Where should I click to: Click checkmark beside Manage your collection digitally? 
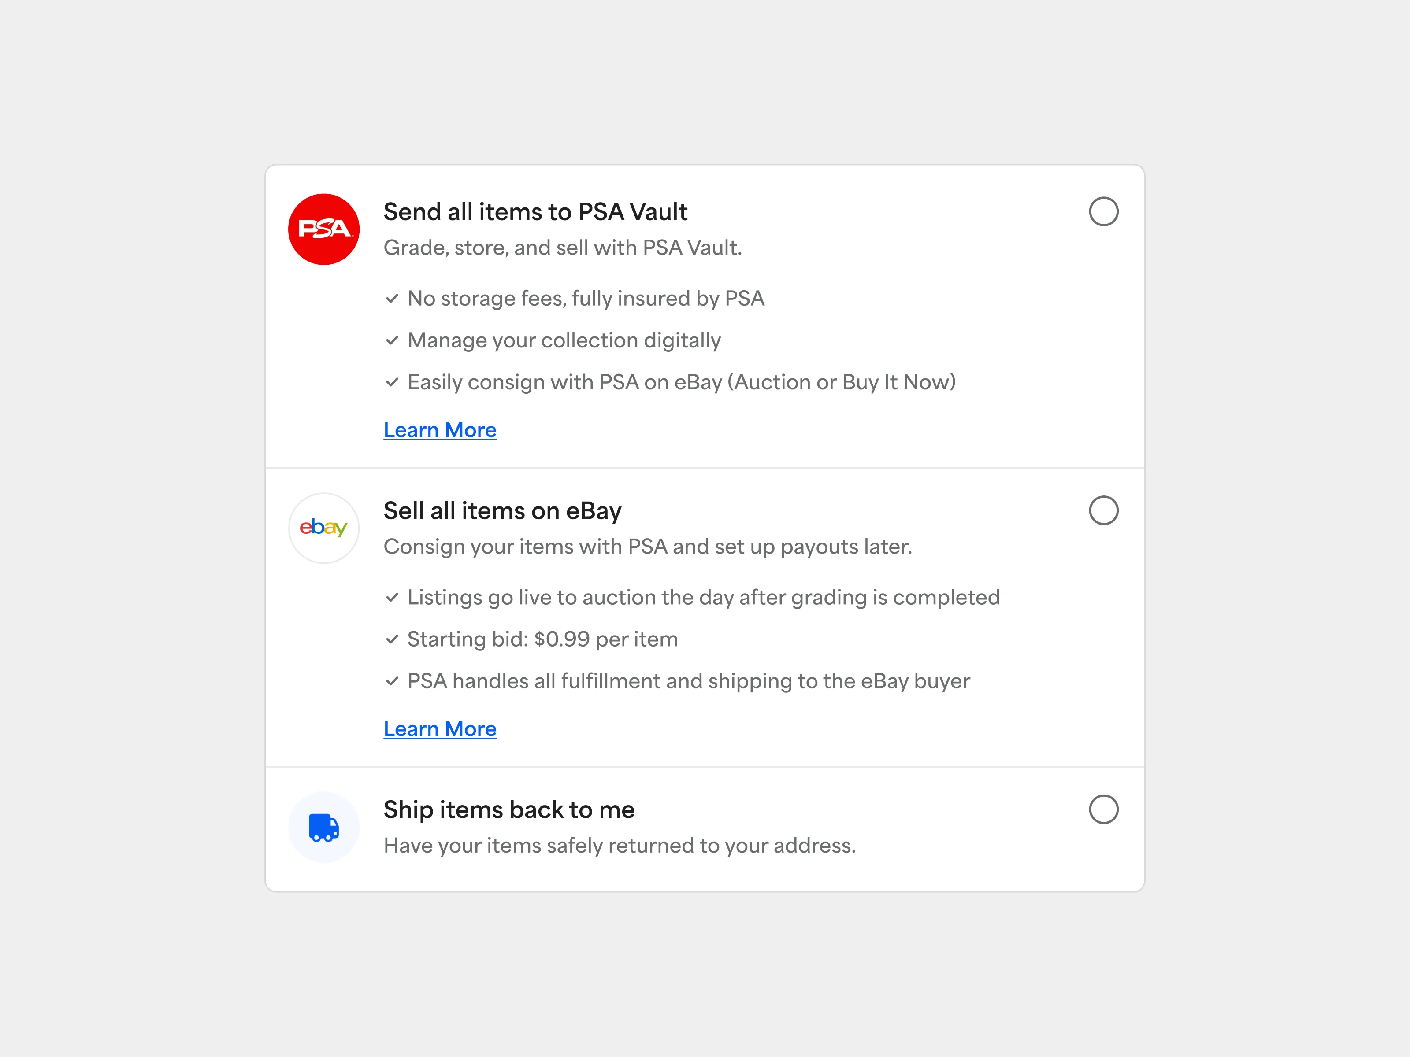pos(392,340)
